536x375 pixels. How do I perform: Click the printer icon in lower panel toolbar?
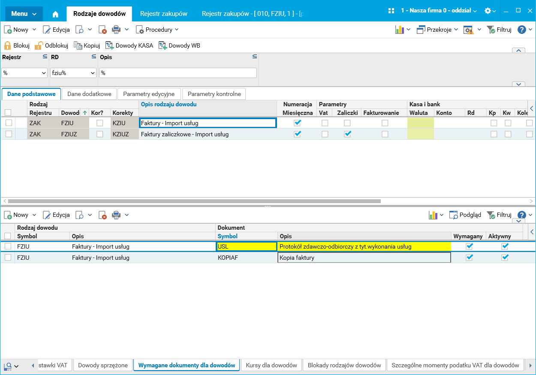116,215
